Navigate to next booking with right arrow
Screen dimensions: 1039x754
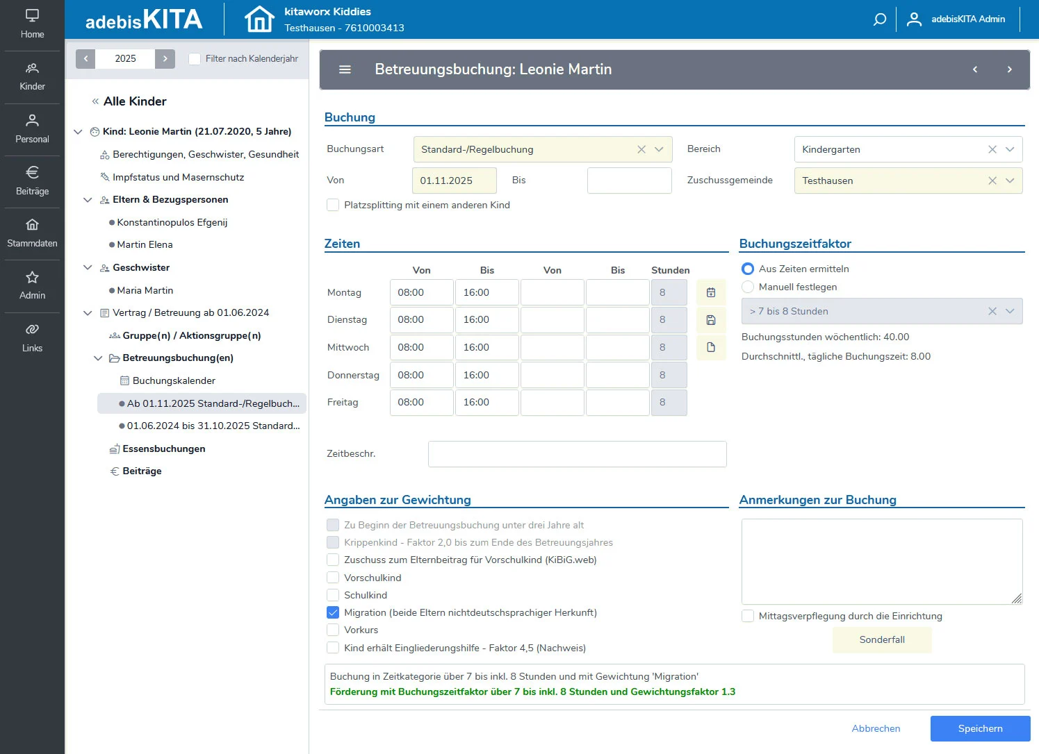(x=1009, y=69)
